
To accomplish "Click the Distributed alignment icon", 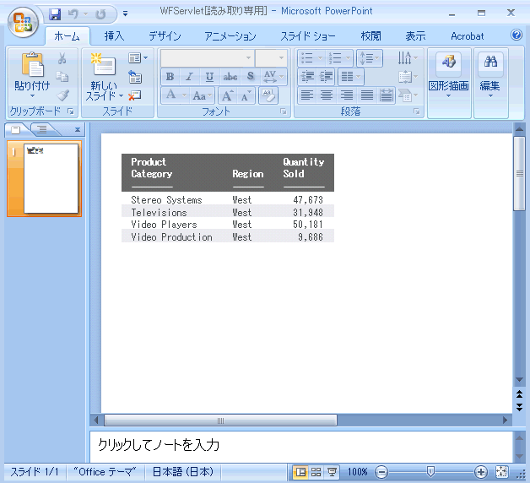I will pos(386,95).
